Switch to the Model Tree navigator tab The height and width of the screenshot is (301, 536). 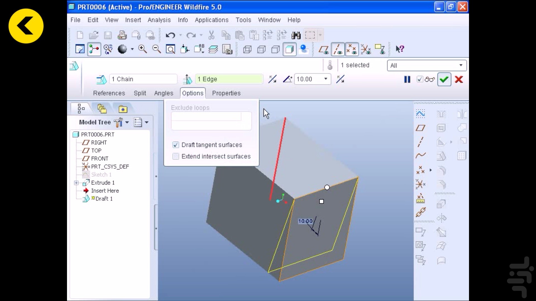pos(81,109)
